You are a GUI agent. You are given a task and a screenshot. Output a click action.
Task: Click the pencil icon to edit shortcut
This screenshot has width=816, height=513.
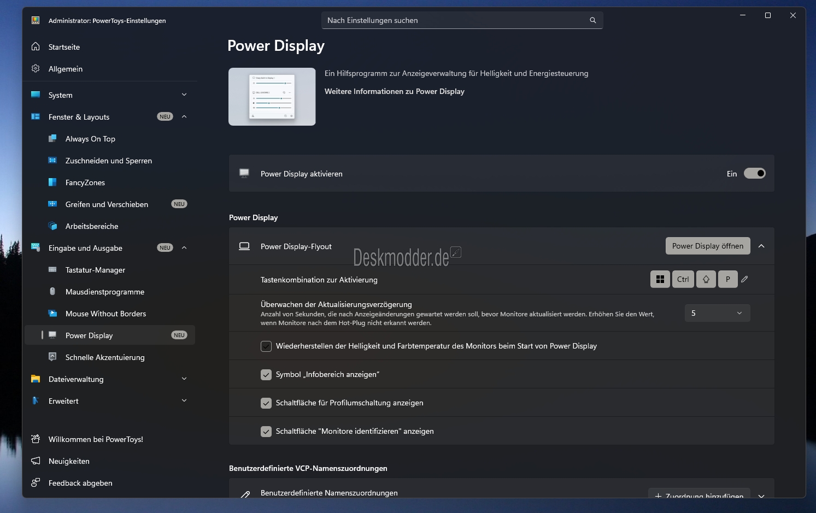[x=744, y=279]
